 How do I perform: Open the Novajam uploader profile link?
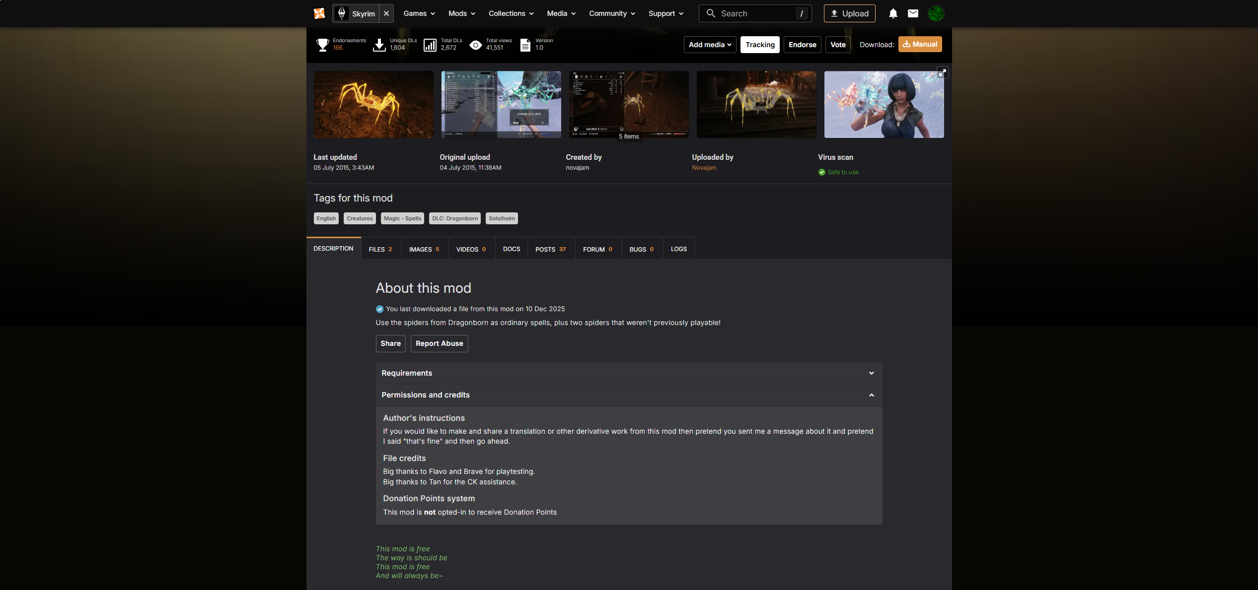[704, 168]
